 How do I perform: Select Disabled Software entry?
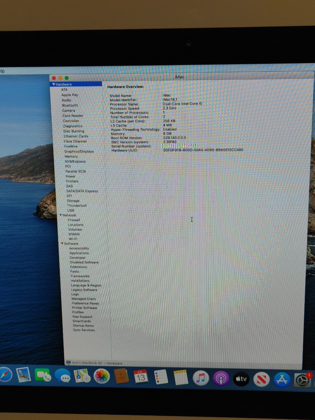(84, 262)
